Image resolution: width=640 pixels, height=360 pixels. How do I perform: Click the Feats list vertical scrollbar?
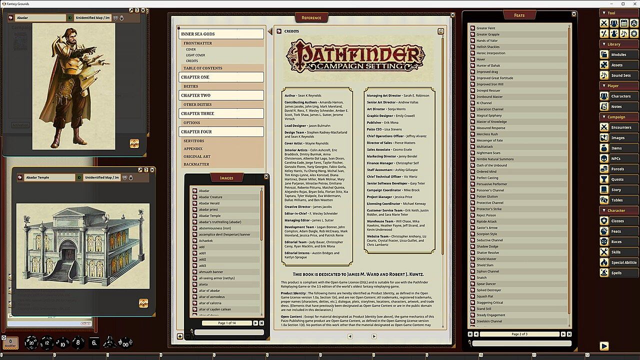569,175
